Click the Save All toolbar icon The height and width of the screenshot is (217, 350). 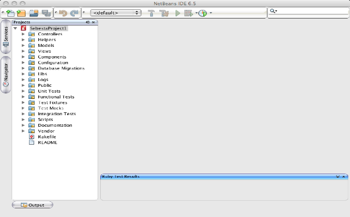click(x=46, y=13)
